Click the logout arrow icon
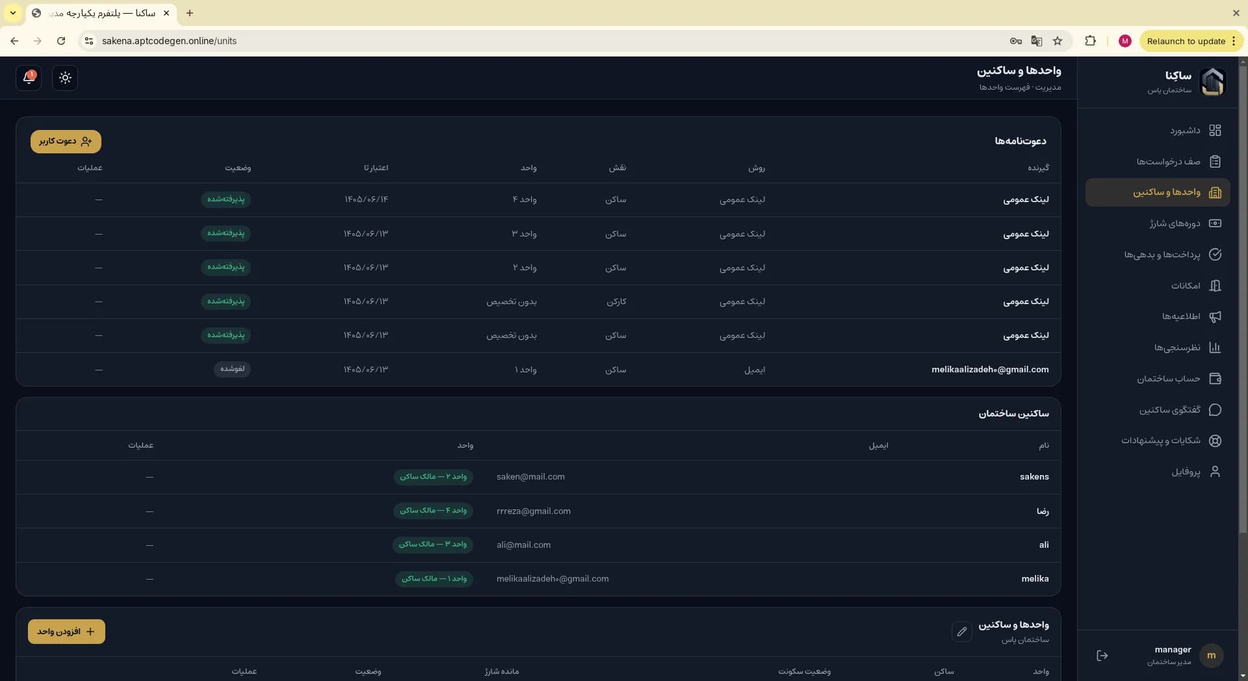The height and width of the screenshot is (681, 1248). click(x=1102, y=656)
